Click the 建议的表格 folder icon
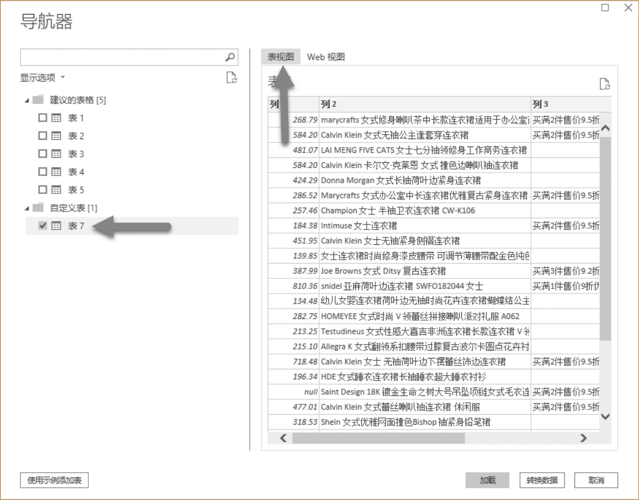The image size is (639, 500). pos(38,100)
